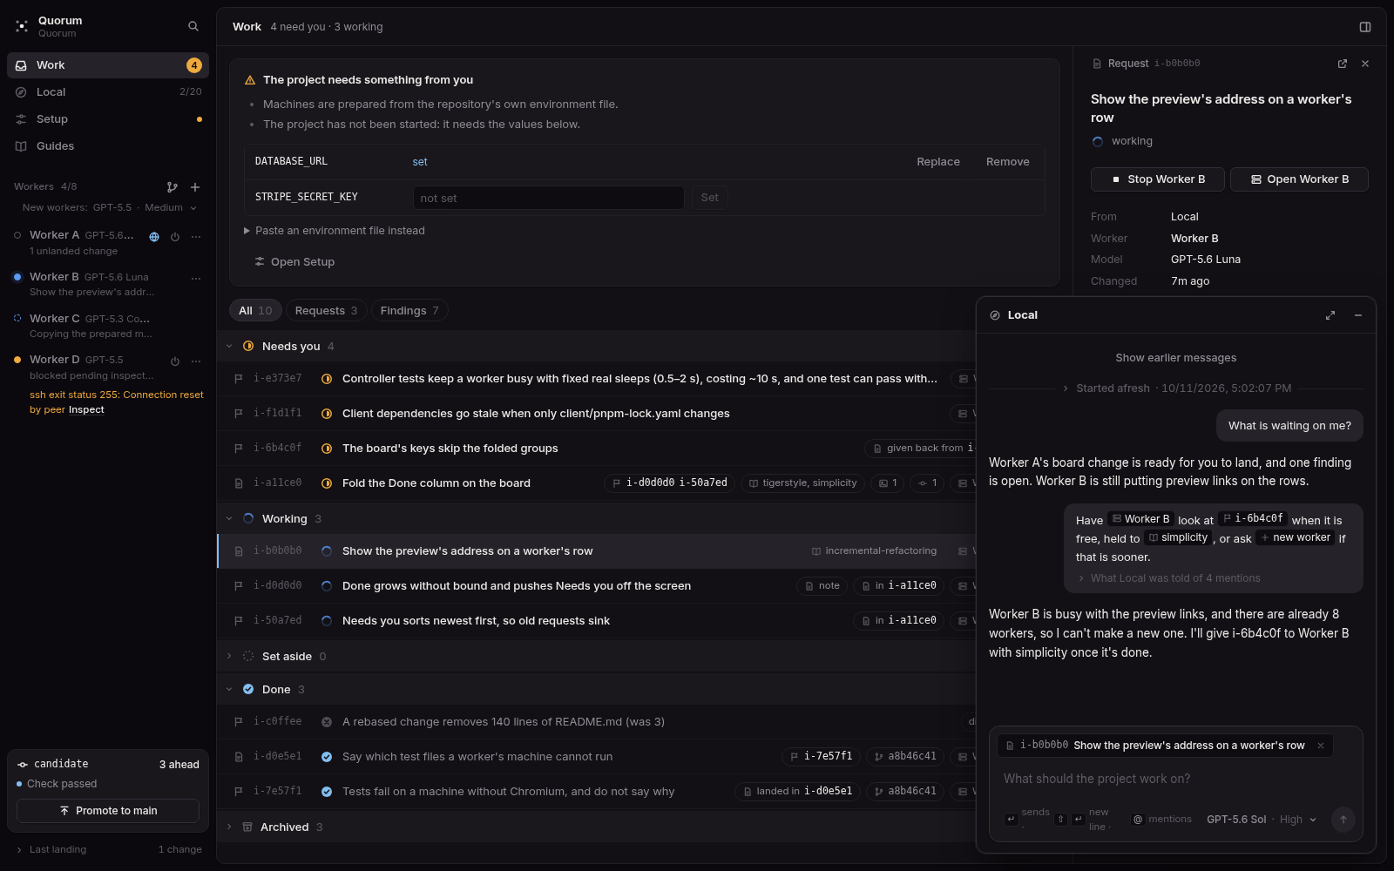Screen dimensions: 1394x871
Task: Click Show earlier messages
Action: click(1176, 358)
